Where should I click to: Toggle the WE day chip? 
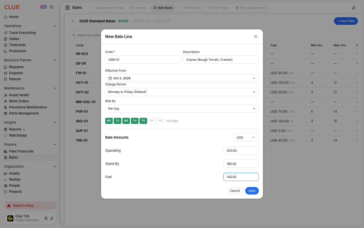[126, 121]
